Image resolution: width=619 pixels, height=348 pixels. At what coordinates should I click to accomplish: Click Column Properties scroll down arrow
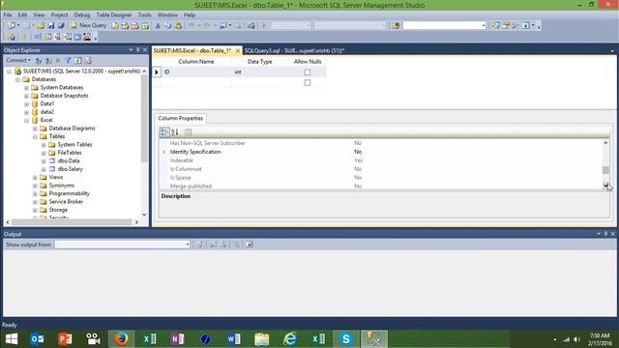(x=605, y=185)
